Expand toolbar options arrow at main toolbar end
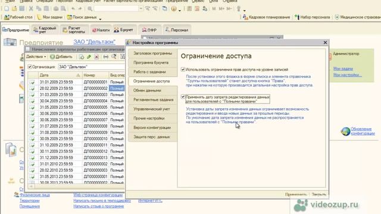 [245, 11]
